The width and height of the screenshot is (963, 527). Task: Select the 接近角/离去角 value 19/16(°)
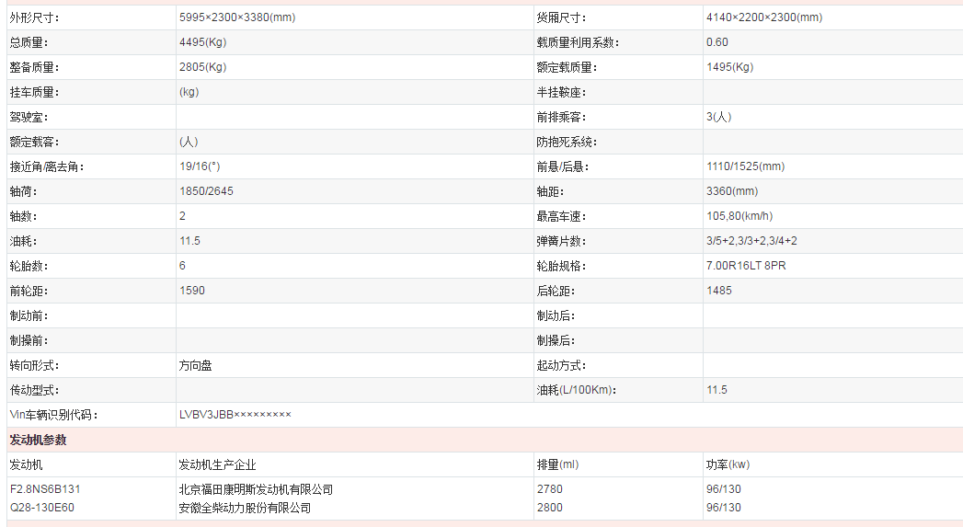pyautogui.click(x=200, y=166)
